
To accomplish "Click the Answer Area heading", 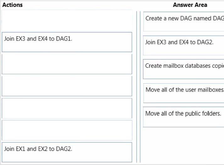I will coord(190,5).
